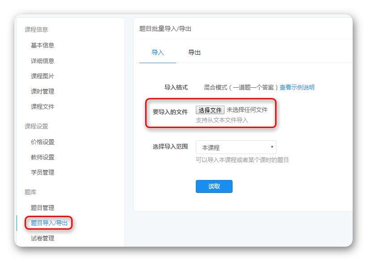Go to 详细信息 in the sidebar
The image size is (367, 261).
click(x=43, y=61)
